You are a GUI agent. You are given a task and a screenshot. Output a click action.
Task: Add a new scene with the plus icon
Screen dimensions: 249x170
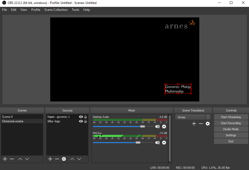coord(5,159)
